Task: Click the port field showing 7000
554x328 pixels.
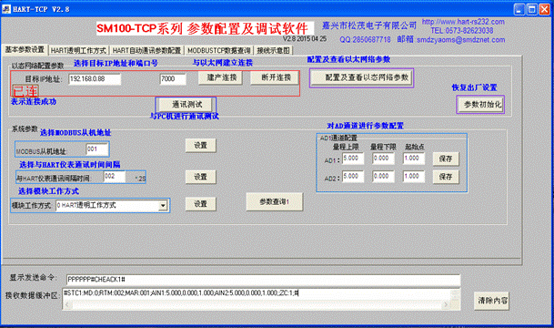Action: pyautogui.click(x=173, y=79)
